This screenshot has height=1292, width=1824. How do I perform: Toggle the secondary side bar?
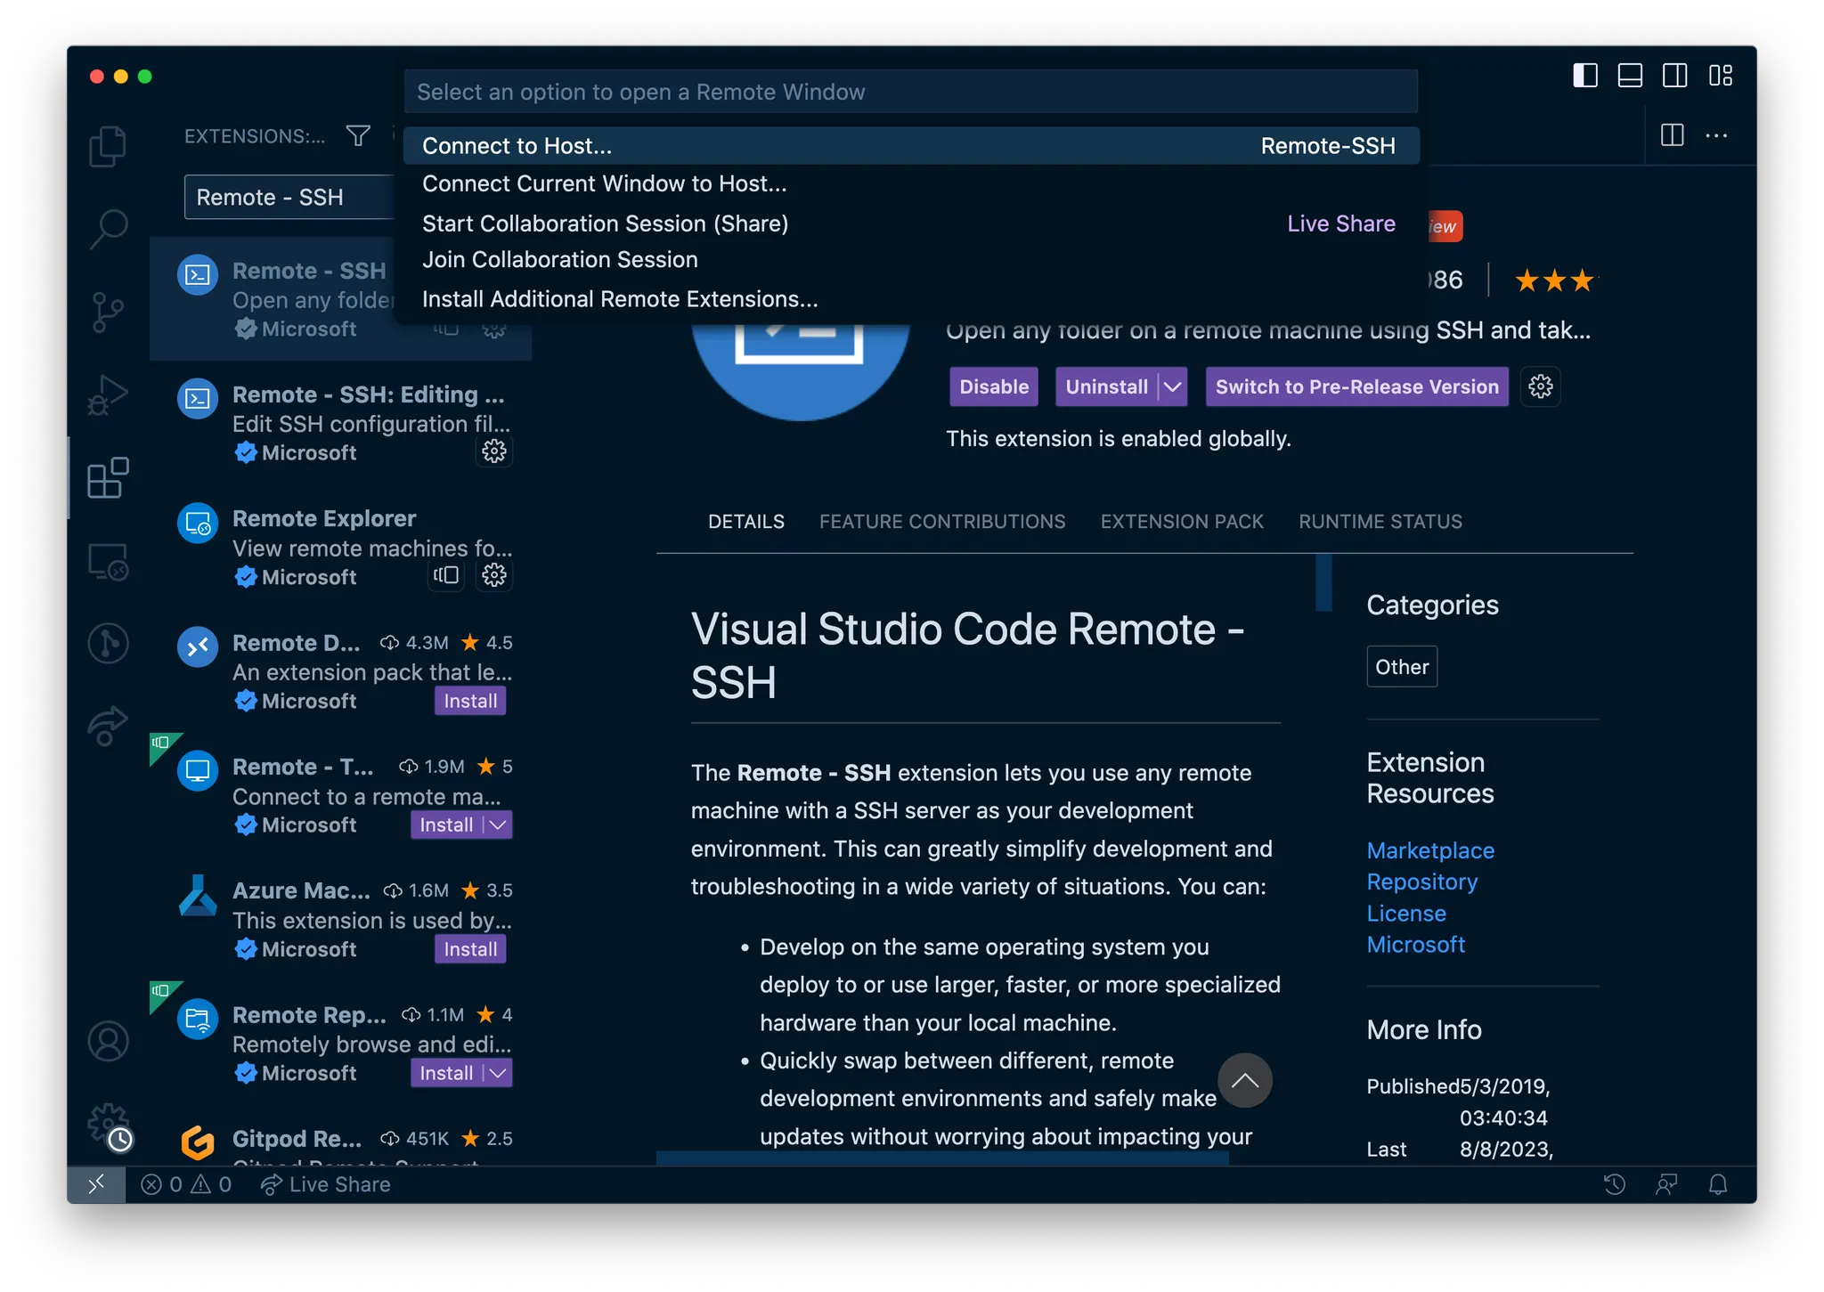1674,76
